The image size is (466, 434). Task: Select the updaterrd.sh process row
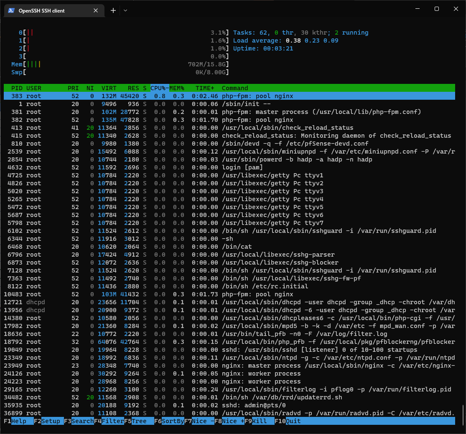[x=229, y=397]
